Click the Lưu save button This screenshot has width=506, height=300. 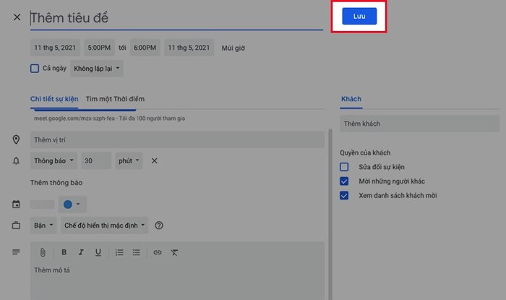359,16
